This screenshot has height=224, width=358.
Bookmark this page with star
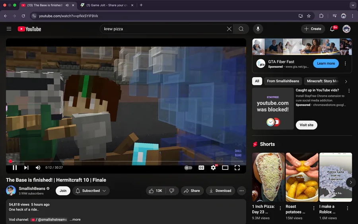pos(309,16)
